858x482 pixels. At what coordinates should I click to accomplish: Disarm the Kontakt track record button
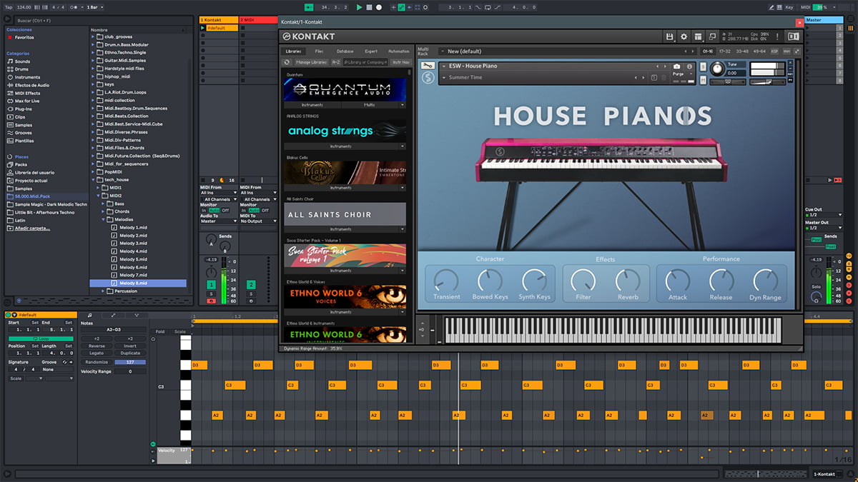211,301
